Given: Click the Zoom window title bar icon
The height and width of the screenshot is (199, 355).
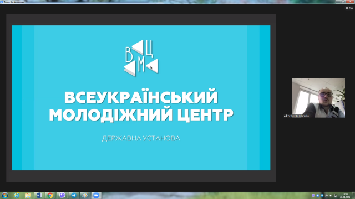Looking at the screenshot, I should click(2, 2).
